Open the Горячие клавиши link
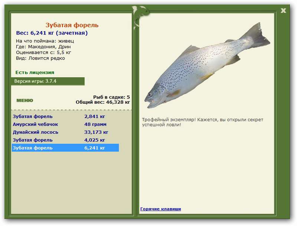Screen dimensions: 297x226 (x=161, y=209)
